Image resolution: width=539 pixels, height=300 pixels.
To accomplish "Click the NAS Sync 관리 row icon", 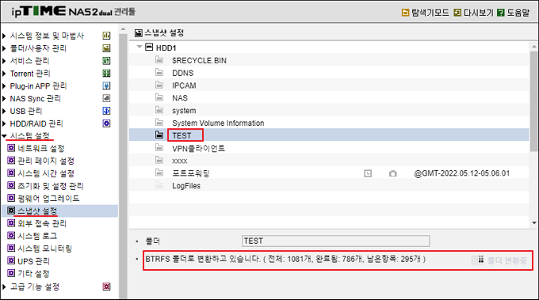I will (106, 98).
